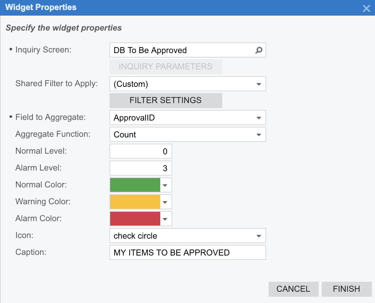Click the INQUIRY PARAMETERS button

(x=166, y=67)
